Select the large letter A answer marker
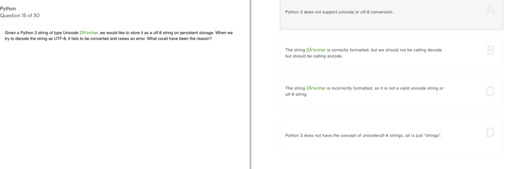This screenshot has width=517, height=169. (x=490, y=9)
